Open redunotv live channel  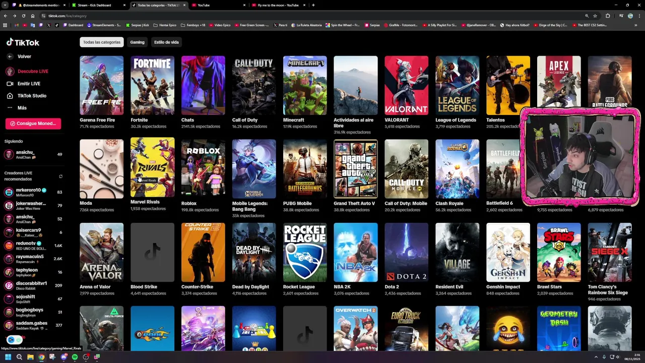pyautogui.click(x=33, y=246)
